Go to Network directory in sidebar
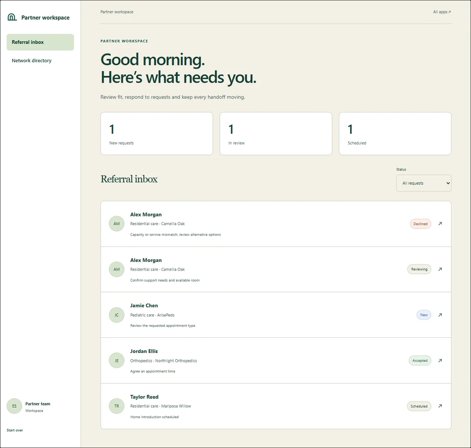The width and height of the screenshot is (471, 448). pos(32,60)
